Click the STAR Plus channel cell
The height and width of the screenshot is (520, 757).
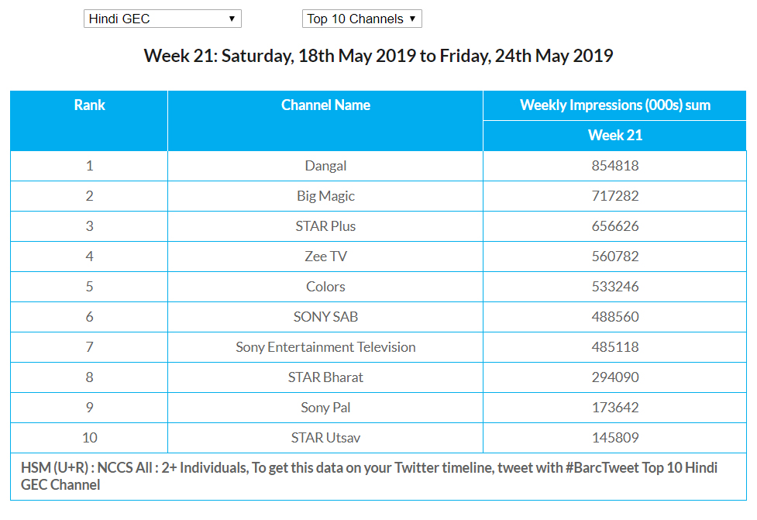pyautogui.click(x=325, y=226)
